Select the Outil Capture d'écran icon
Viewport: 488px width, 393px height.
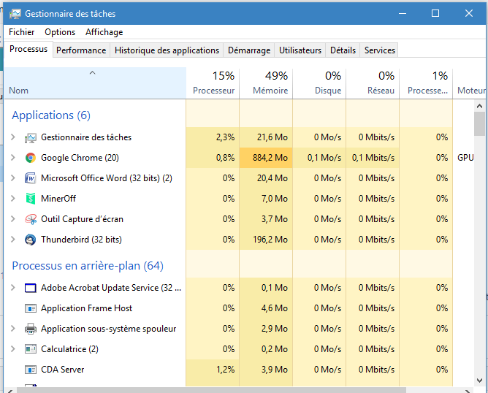31,219
